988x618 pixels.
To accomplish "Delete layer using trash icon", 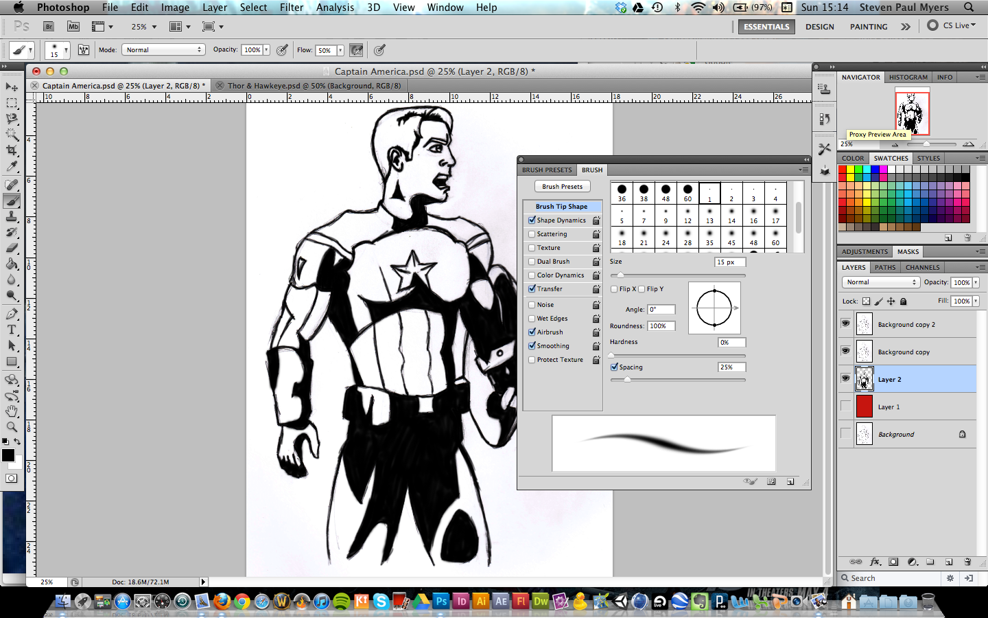I will [967, 562].
